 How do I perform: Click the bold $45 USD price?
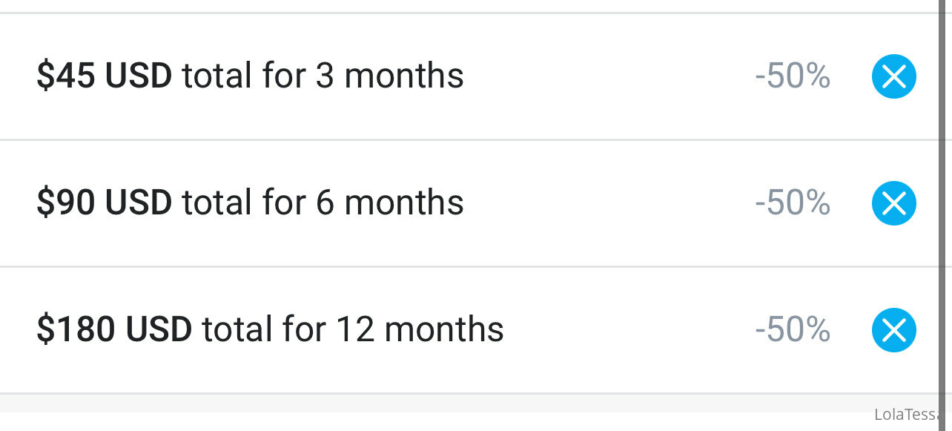tap(105, 76)
